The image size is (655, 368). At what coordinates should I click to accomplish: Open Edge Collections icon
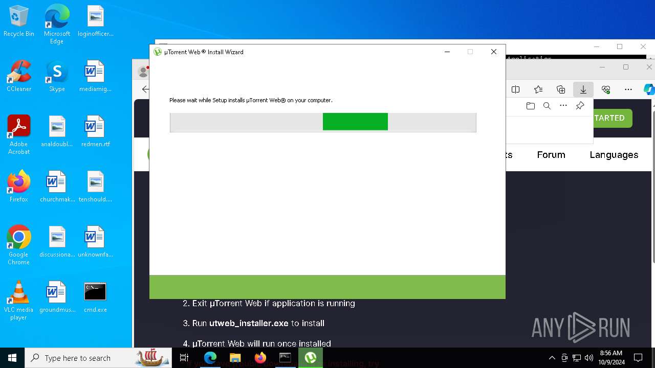[561, 89]
